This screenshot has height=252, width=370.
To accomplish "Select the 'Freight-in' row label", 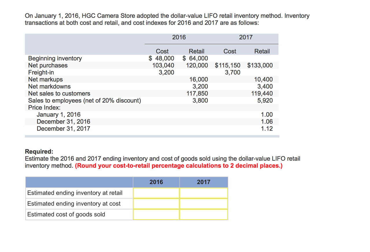I will (41, 72).
